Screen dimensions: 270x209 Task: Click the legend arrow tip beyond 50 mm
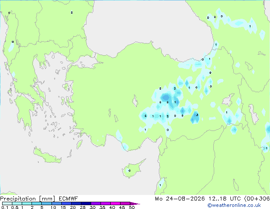point(135,203)
